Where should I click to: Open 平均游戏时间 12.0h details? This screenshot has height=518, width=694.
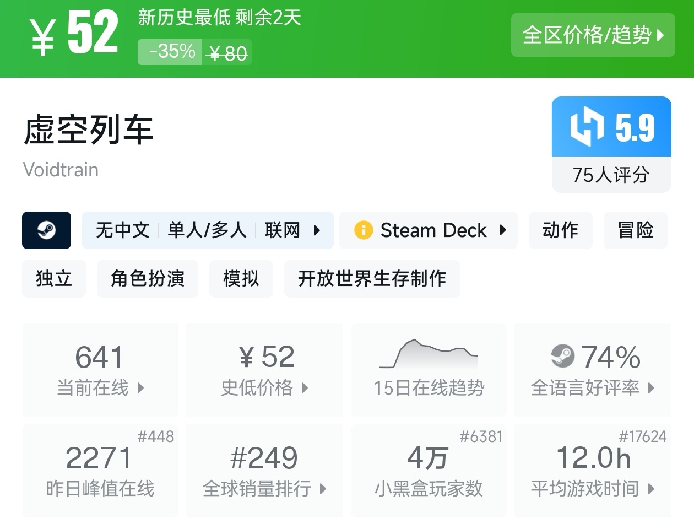coord(593,471)
